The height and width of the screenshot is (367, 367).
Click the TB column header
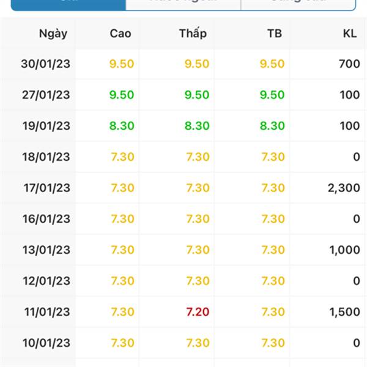tap(275, 34)
